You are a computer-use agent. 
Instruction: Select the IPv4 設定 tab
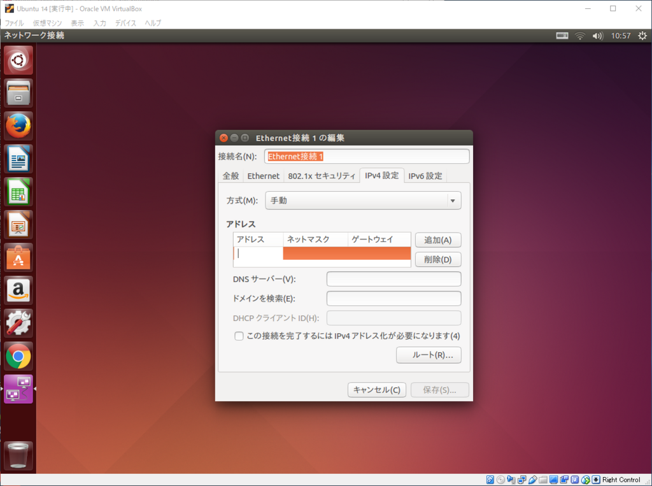[x=382, y=175]
